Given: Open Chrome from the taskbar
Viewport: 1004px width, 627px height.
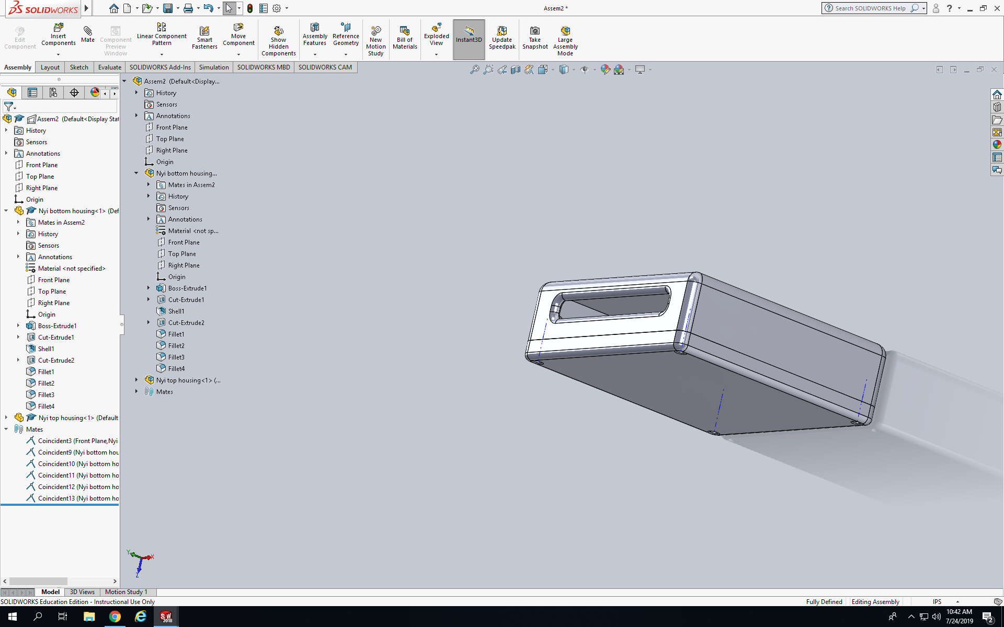Looking at the screenshot, I should click(x=115, y=617).
